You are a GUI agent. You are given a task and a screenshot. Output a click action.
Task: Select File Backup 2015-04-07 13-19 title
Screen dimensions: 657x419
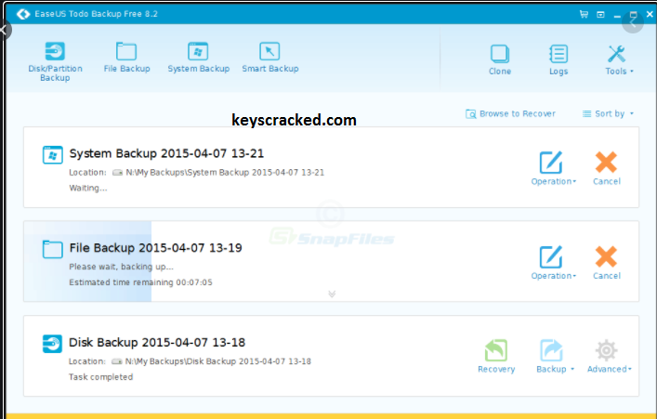[155, 248]
